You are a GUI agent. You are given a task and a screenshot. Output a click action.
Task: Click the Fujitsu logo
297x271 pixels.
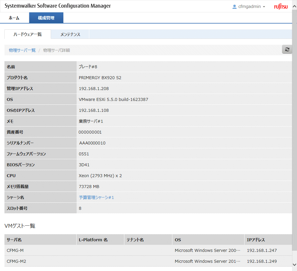tap(281, 6)
